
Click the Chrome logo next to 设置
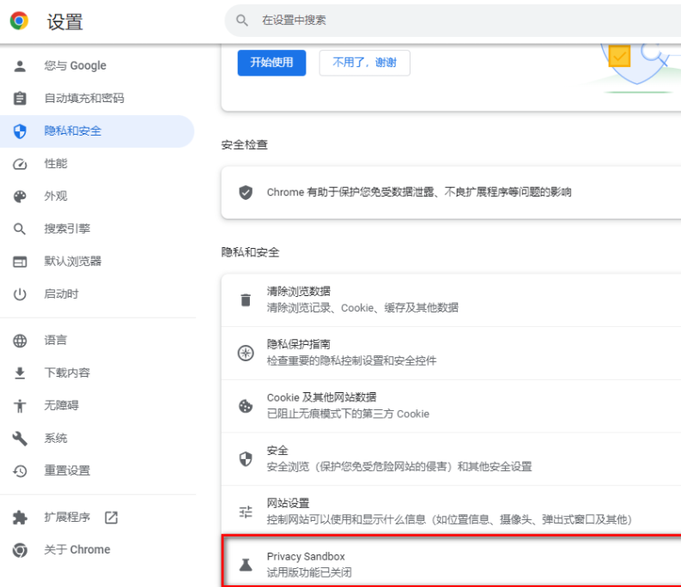[19, 21]
